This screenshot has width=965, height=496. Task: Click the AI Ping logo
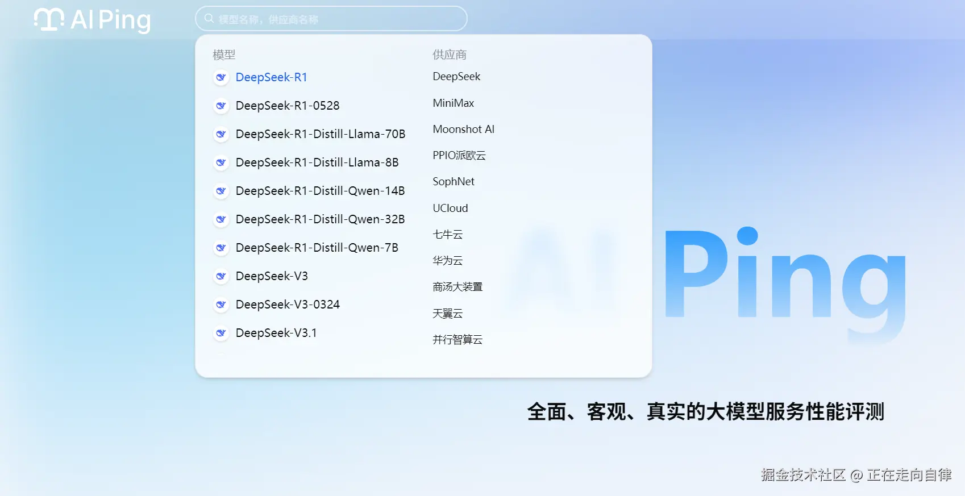pos(93,20)
